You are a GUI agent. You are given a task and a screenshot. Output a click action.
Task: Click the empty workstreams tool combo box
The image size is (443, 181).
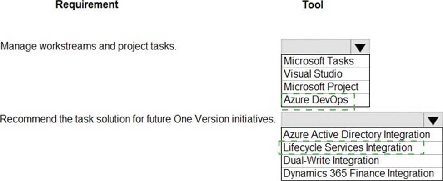(316, 47)
